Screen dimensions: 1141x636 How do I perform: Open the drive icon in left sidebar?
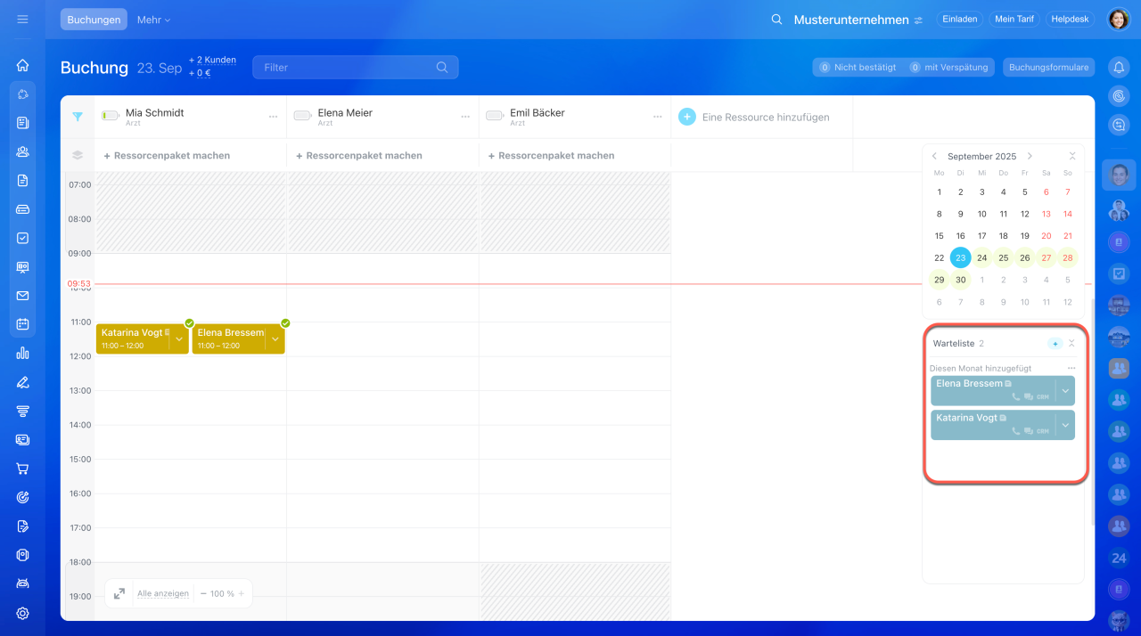point(22,209)
